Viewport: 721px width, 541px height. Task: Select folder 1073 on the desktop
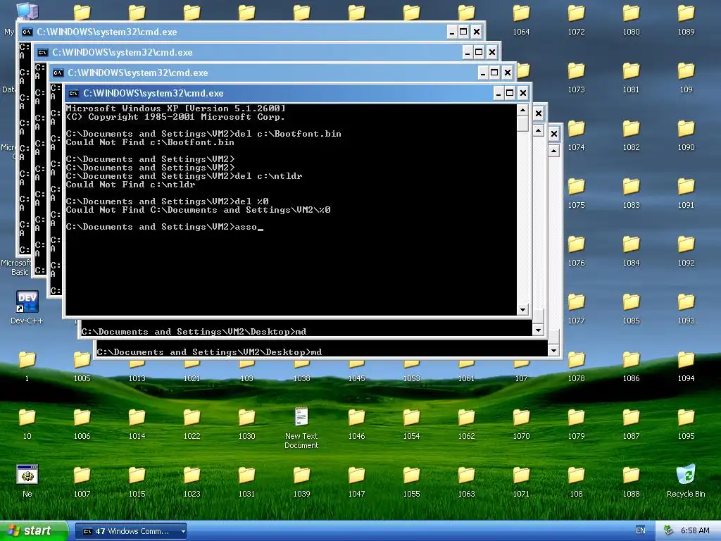pos(576,71)
